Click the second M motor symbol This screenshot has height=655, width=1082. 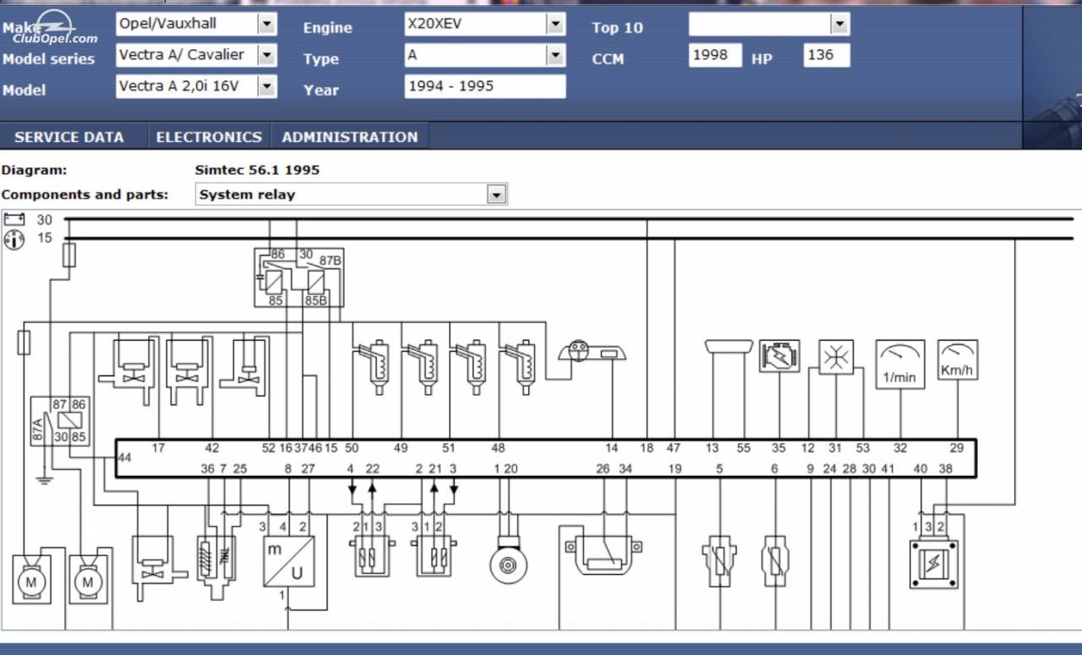87,581
